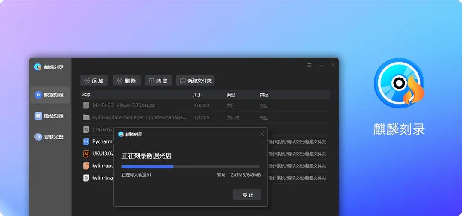
Task: Click the large 麒麟刻录 disc logo on right
Action: click(399, 83)
